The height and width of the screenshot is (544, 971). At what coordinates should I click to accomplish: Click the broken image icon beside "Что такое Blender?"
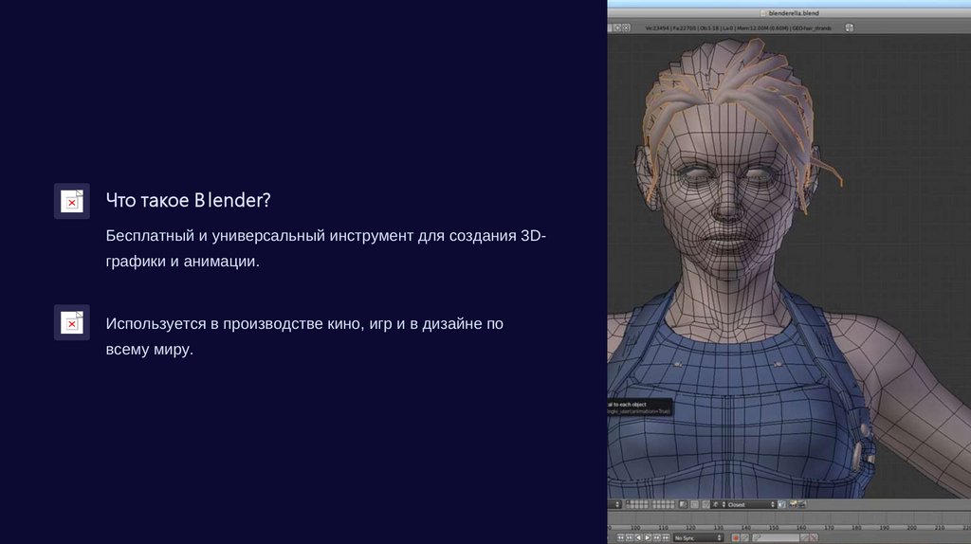click(72, 201)
